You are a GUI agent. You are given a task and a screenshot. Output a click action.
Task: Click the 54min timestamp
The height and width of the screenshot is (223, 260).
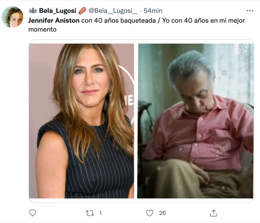(153, 11)
